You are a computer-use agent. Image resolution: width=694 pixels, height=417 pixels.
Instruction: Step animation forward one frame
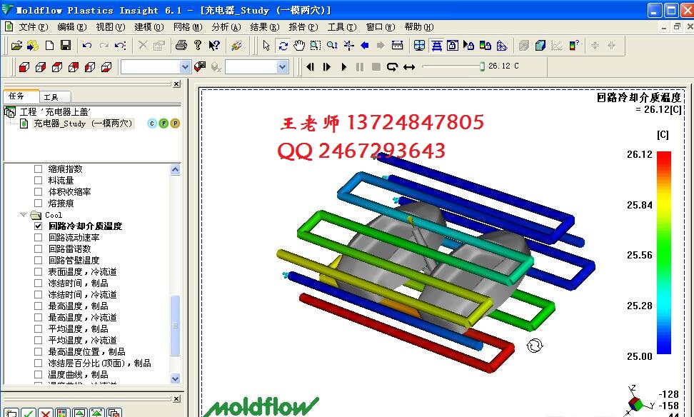pyautogui.click(x=327, y=67)
